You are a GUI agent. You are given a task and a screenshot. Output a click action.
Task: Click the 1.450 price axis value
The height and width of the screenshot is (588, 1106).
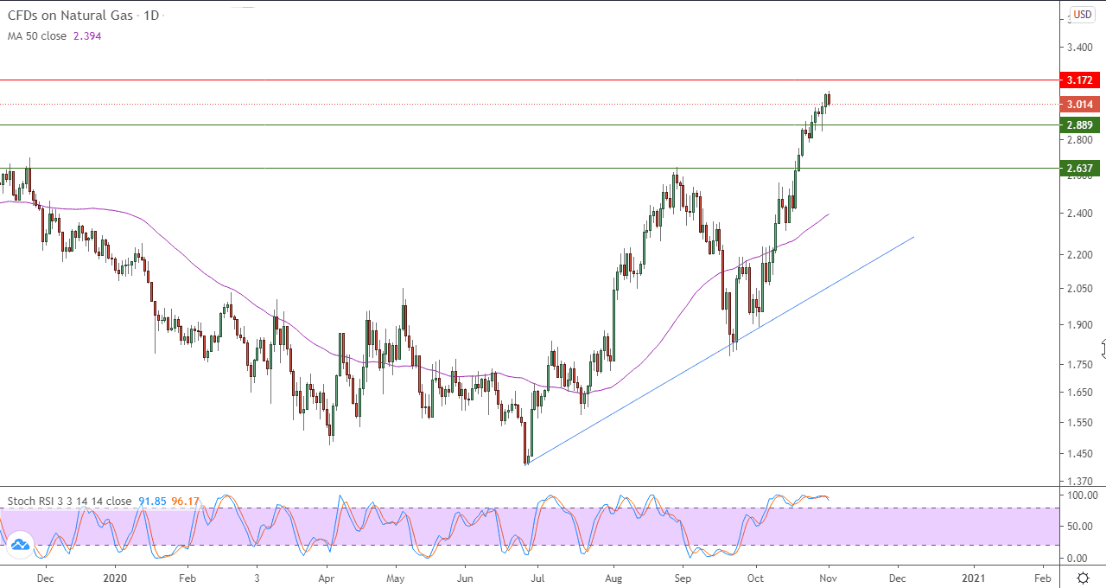click(x=1080, y=454)
